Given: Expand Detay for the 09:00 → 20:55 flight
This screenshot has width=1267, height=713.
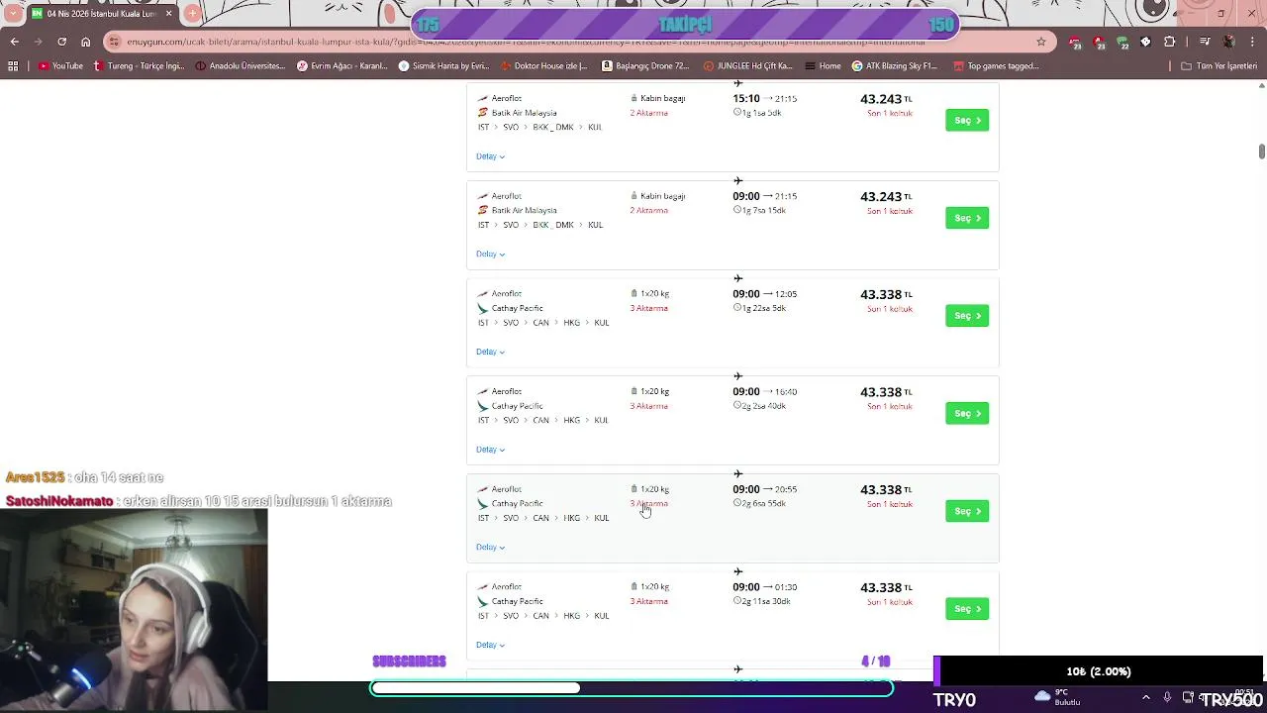Looking at the screenshot, I should (490, 548).
